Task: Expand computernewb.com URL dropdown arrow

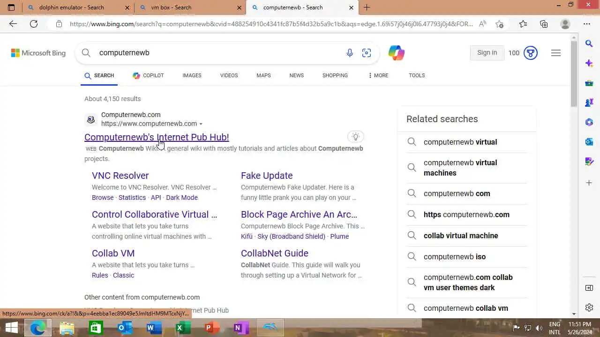Action: (x=201, y=124)
